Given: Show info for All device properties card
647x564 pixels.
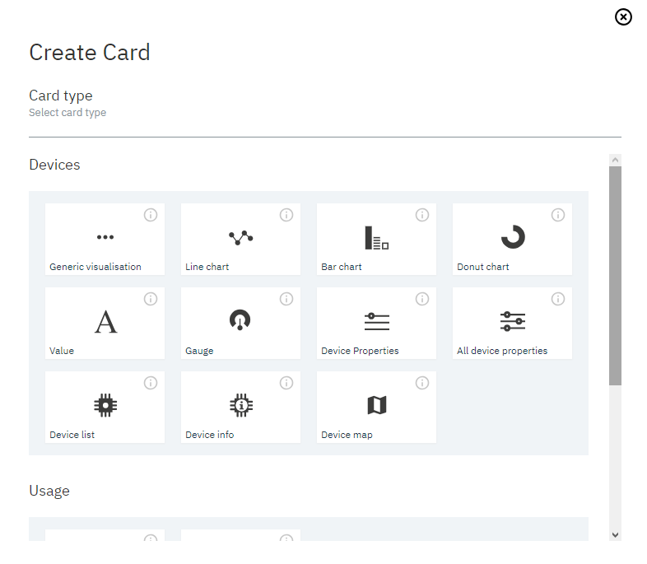Looking at the screenshot, I should tap(558, 299).
